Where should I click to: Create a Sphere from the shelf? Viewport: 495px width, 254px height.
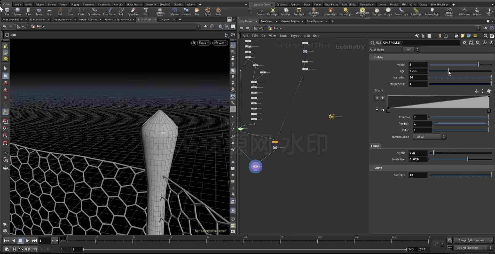click(x=18, y=12)
